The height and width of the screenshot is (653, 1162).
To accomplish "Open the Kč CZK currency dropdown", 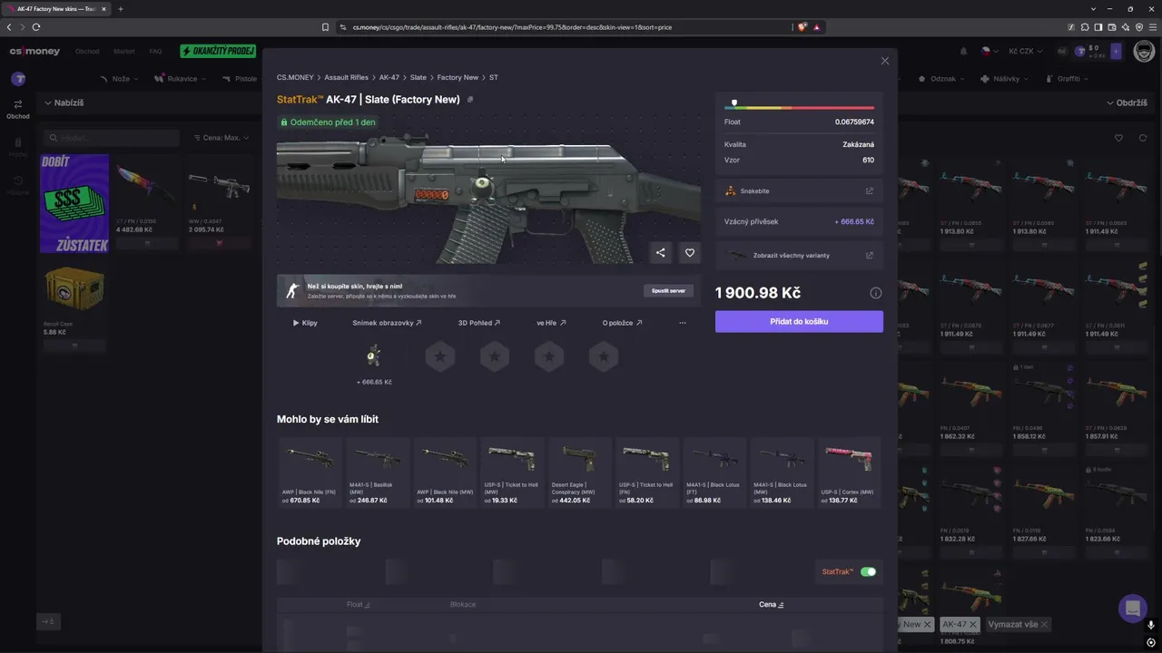I will (x=1025, y=52).
